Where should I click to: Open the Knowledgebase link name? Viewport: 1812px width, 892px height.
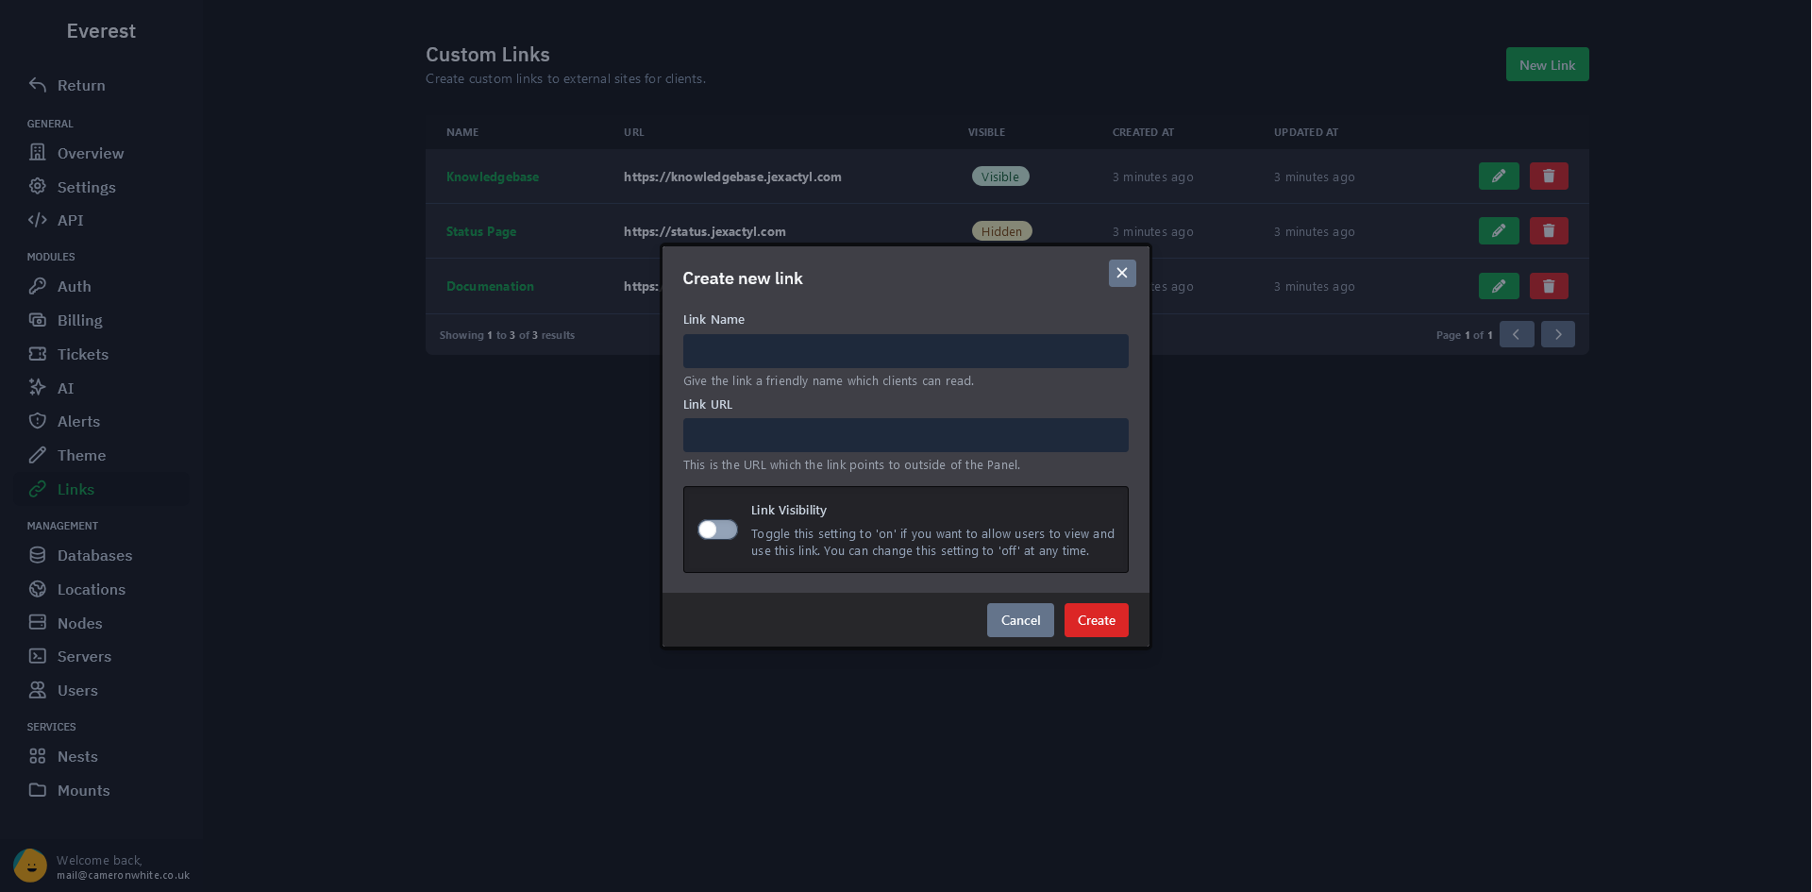tap(493, 177)
